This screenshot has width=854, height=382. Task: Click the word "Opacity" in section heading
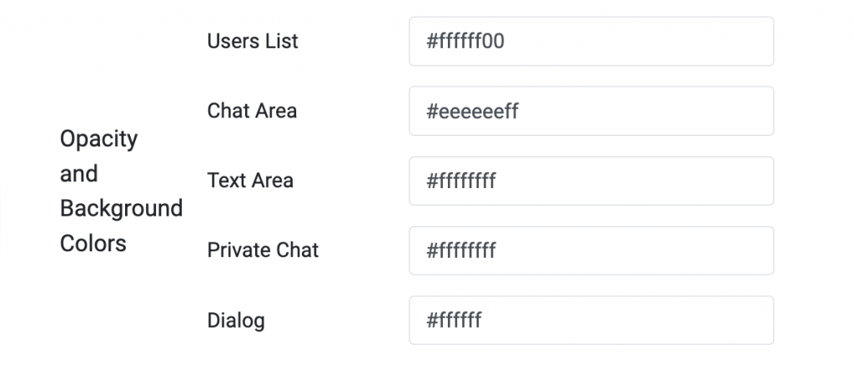tap(98, 139)
